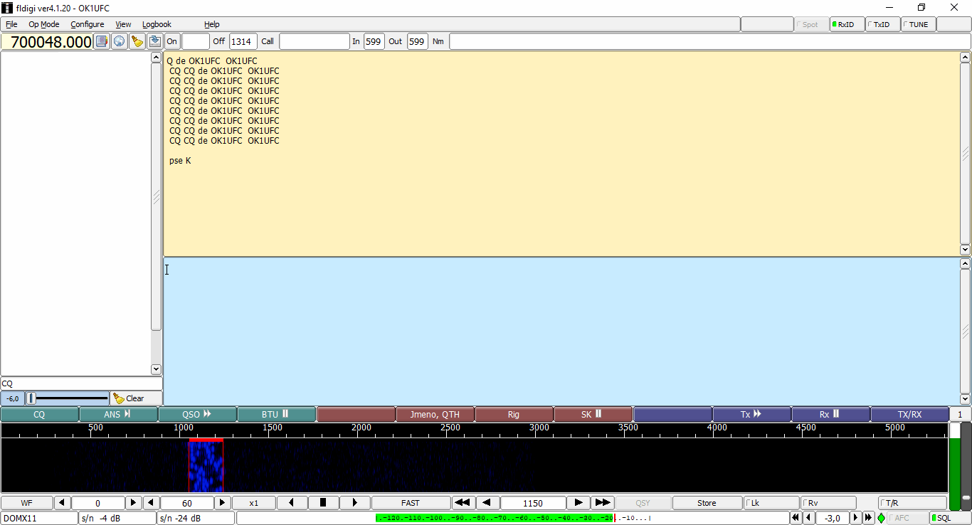Click the green AFC diamond indicator

[881, 518]
